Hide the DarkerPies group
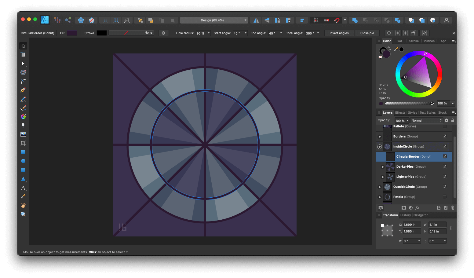474x278 pixels. coord(445,166)
